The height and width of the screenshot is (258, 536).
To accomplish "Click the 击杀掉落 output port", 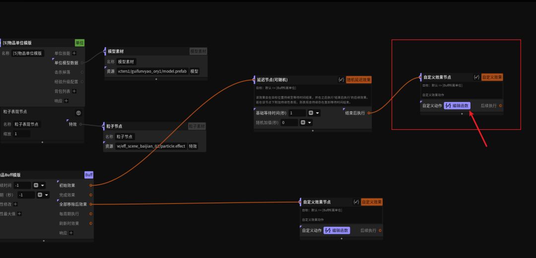I will 82,72.
